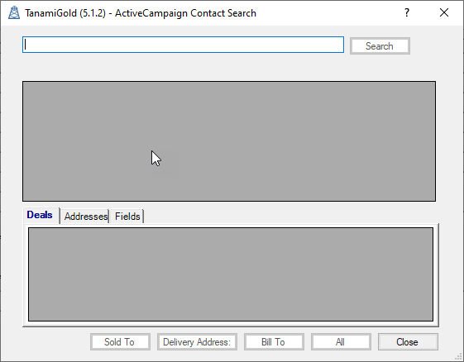Select the Deals tab
Screen dimensions: 464x362
[40, 215]
